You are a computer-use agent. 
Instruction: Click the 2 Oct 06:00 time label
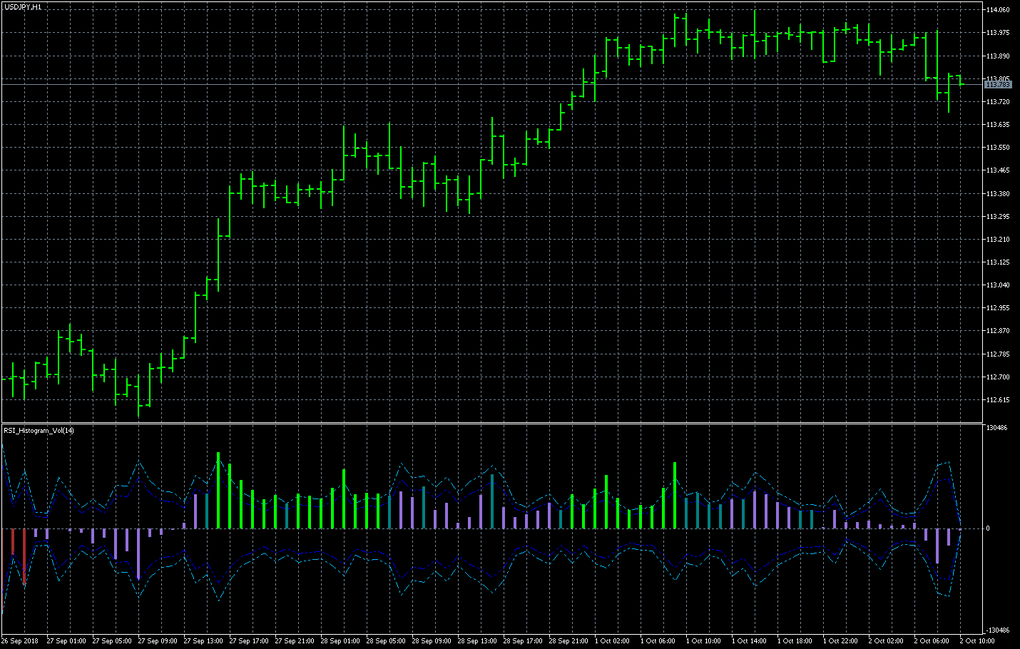932,641
